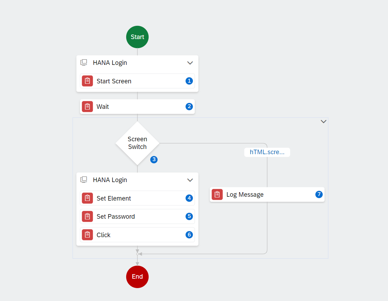Click step number 3 badge on switch

[154, 159]
